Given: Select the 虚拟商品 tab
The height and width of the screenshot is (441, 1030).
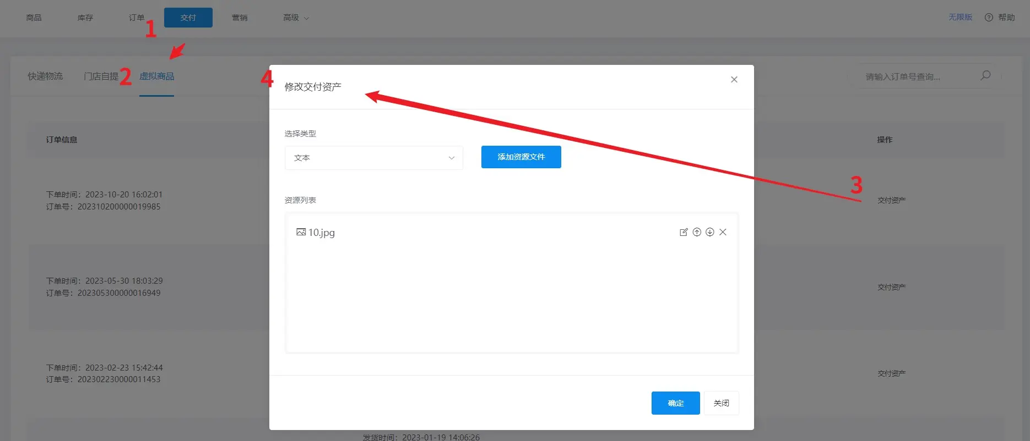Looking at the screenshot, I should [x=156, y=76].
